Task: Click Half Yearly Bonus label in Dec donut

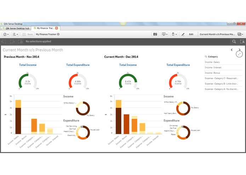Action: pyautogui.click(x=171, y=113)
